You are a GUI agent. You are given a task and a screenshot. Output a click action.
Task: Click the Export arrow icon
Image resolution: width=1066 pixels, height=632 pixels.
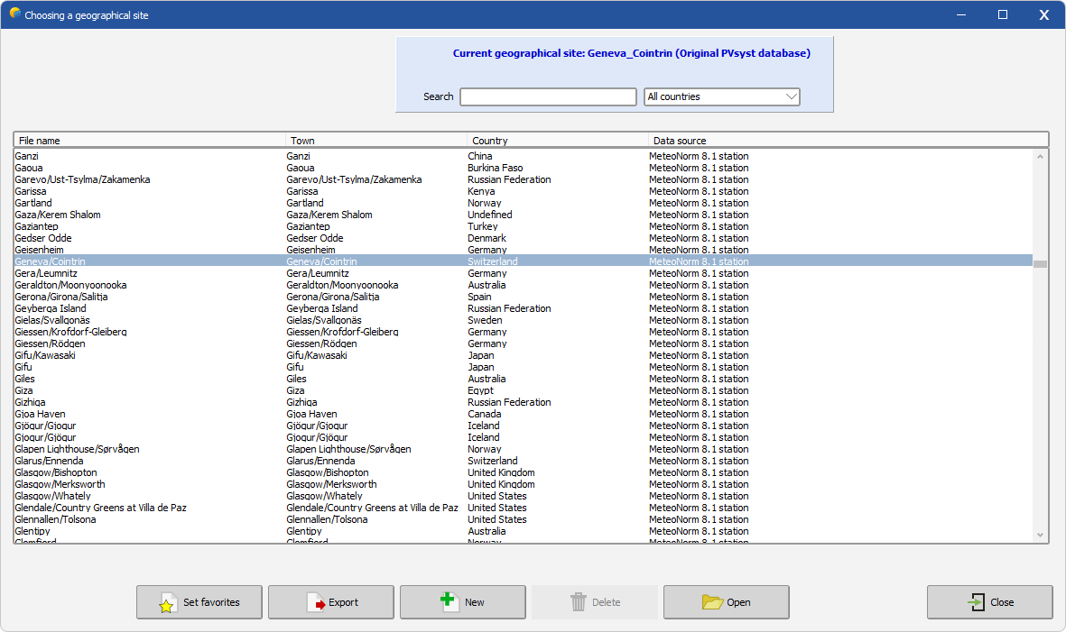(x=315, y=602)
